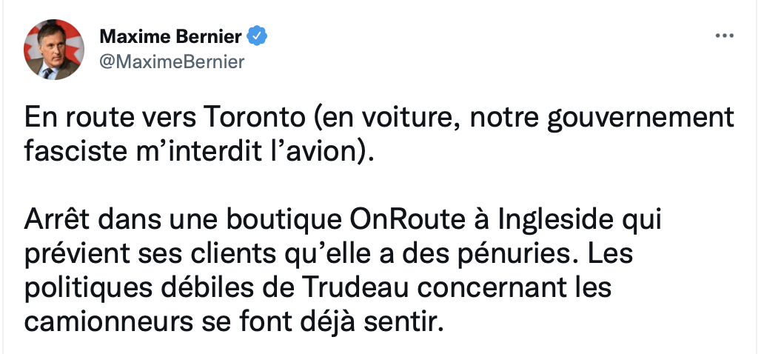
Task: Open tweet by clicking the first paragraph text
Action: click(x=379, y=135)
